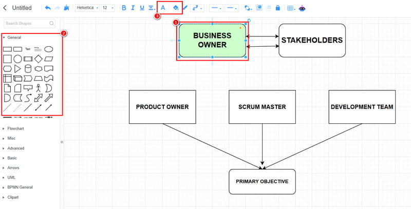
Task: Pick the 3D cube shape
Action: (17, 78)
